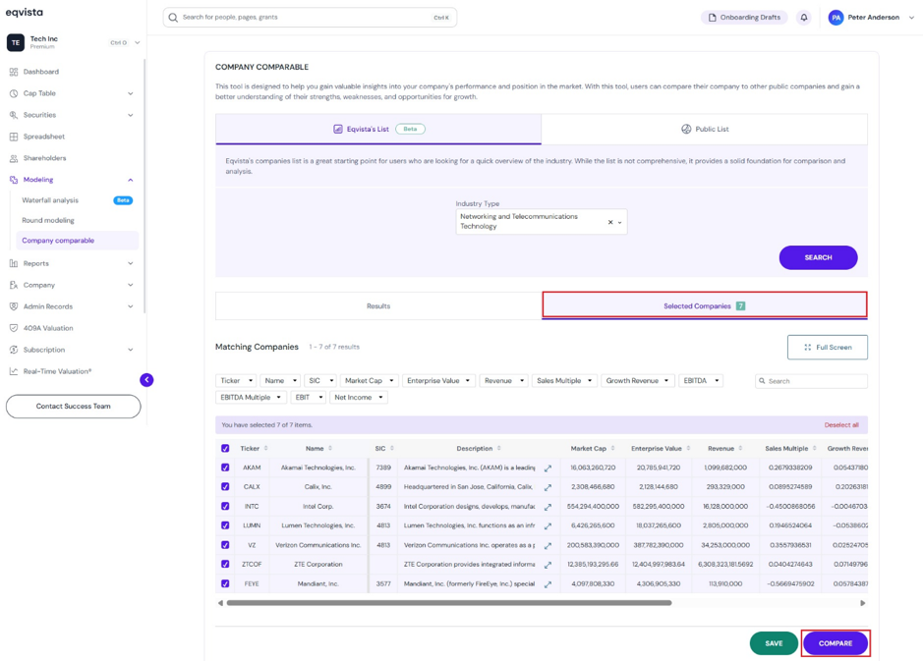This screenshot has width=923, height=661.
Task: Click the 409A Valuation shield icon
Action: point(14,328)
